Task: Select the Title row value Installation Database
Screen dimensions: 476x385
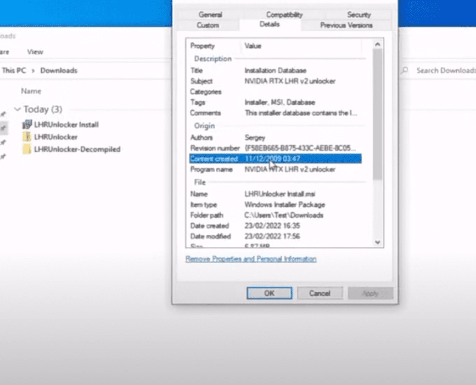Action: pyautogui.click(x=276, y=71)
